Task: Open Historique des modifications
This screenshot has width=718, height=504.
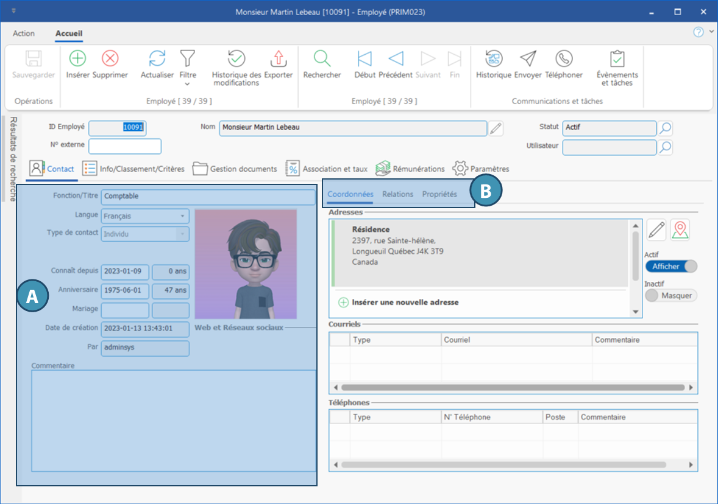Action: click(236, 58)
